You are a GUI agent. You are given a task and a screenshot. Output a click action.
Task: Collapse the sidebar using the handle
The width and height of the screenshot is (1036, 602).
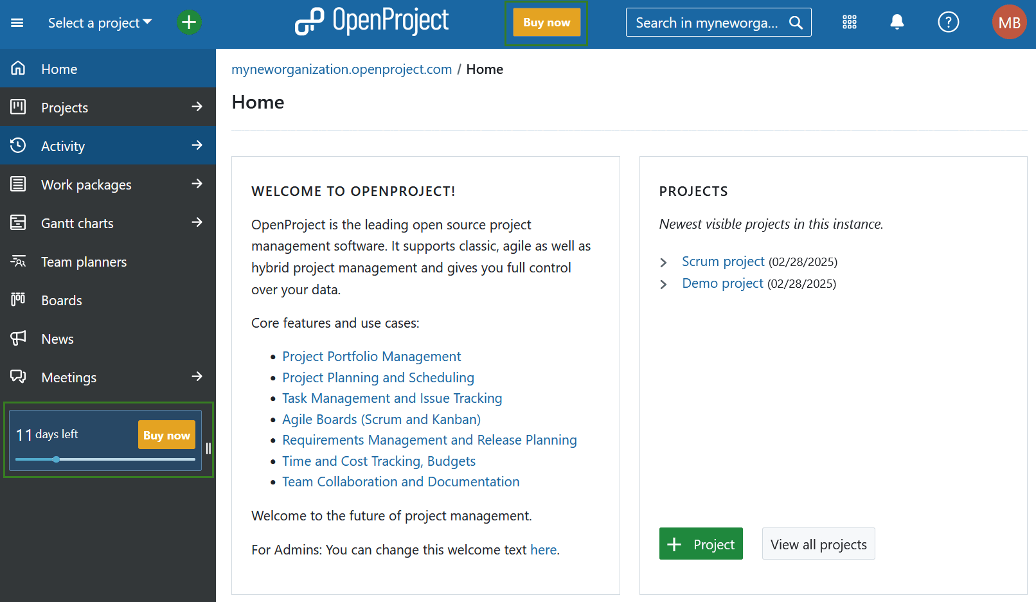coord(208,449)
